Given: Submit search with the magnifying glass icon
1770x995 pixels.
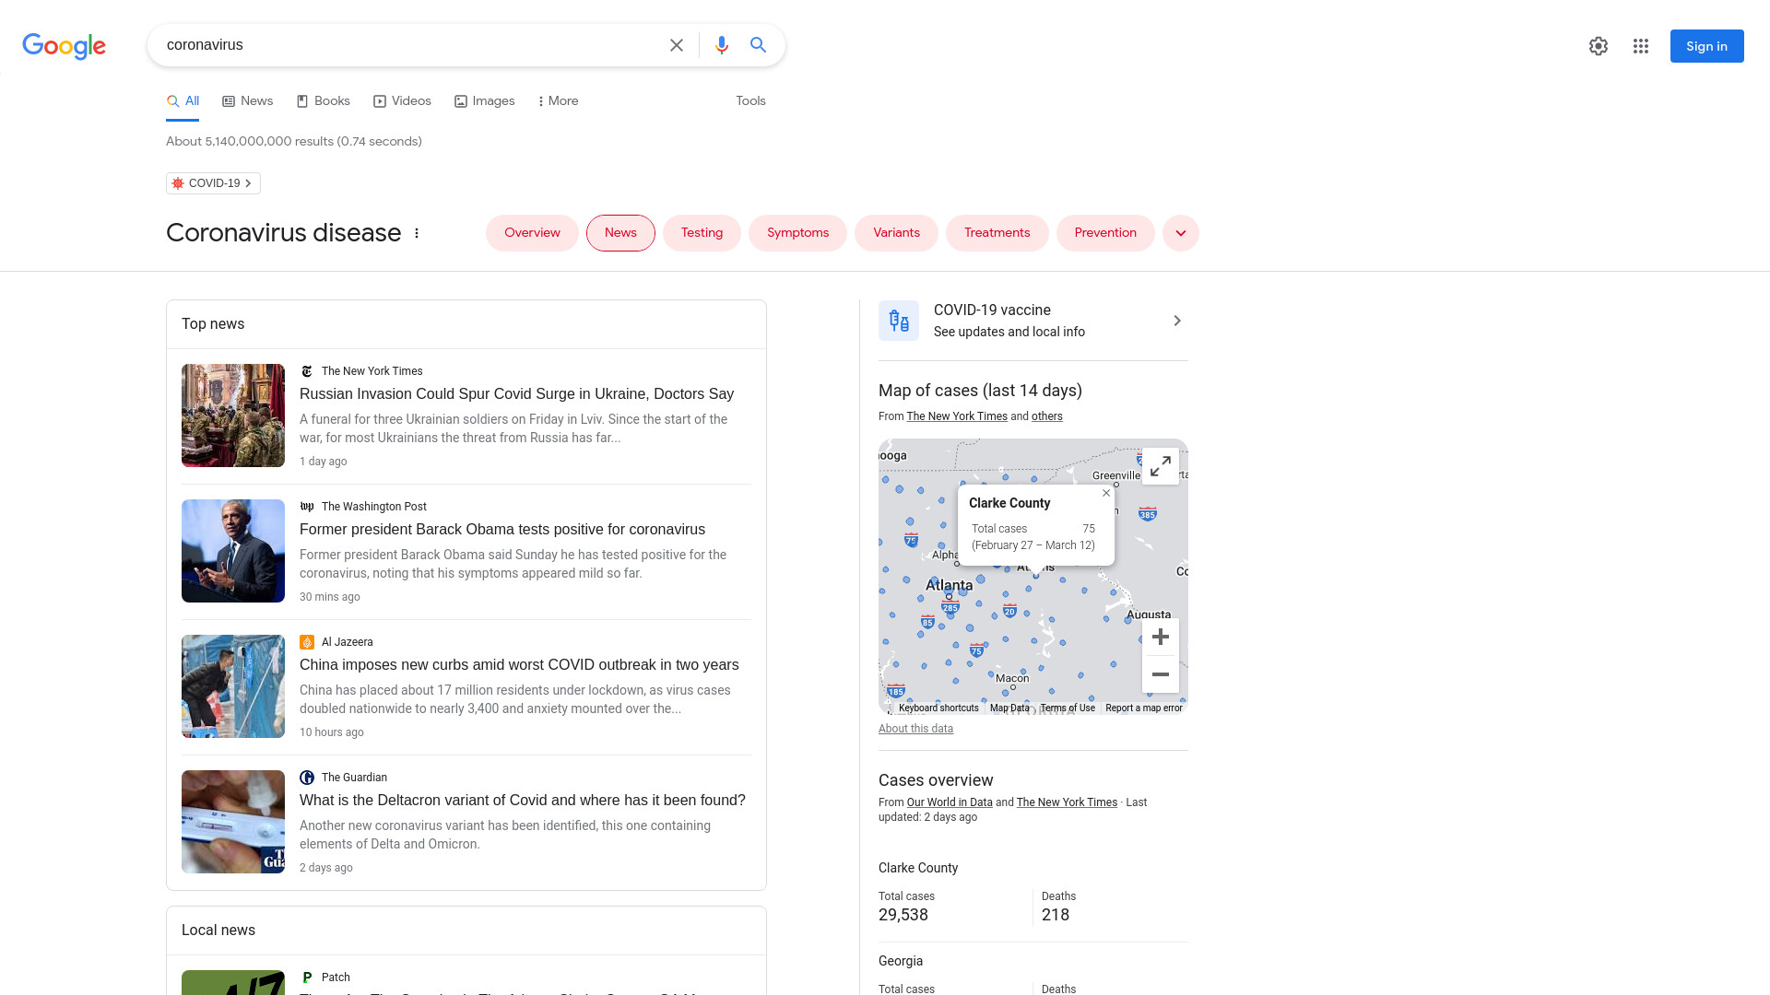Looking at the screenshot, I should tap(759, 45).
